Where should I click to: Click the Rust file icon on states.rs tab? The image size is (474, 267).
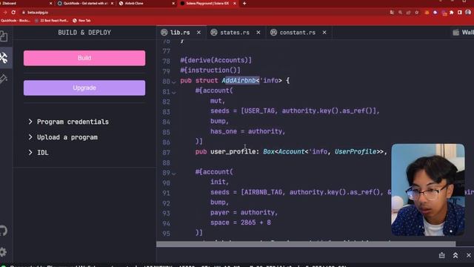[214, 33]
